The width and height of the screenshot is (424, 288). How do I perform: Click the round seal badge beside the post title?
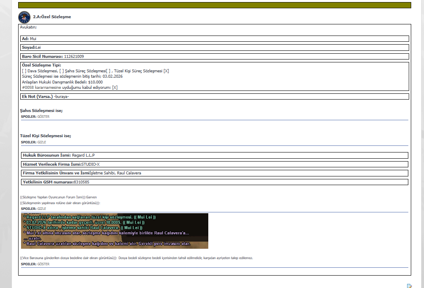24,17
